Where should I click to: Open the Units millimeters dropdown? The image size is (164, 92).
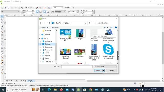[x=65, y=12]
